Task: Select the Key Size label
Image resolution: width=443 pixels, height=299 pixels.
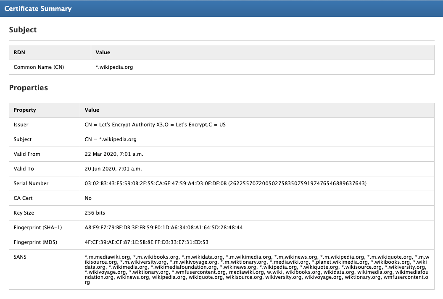Action: pyautogui.click(x=24, y=212)
